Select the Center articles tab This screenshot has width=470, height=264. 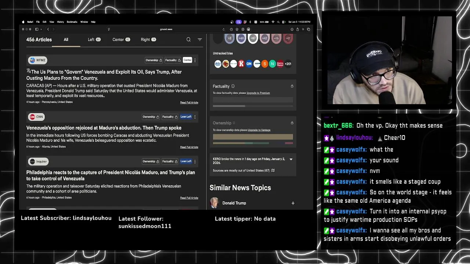click(121, 40)
